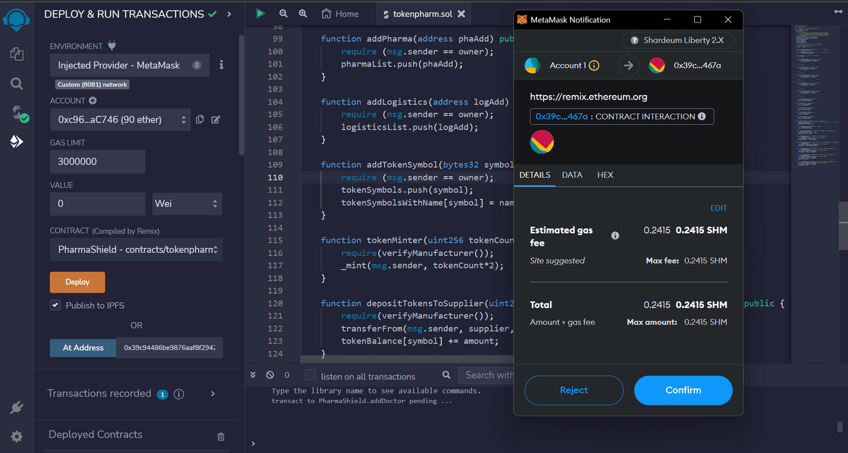The image size is (848, 453).
Task: Add a new account with the plus icon
Action: 92,101
